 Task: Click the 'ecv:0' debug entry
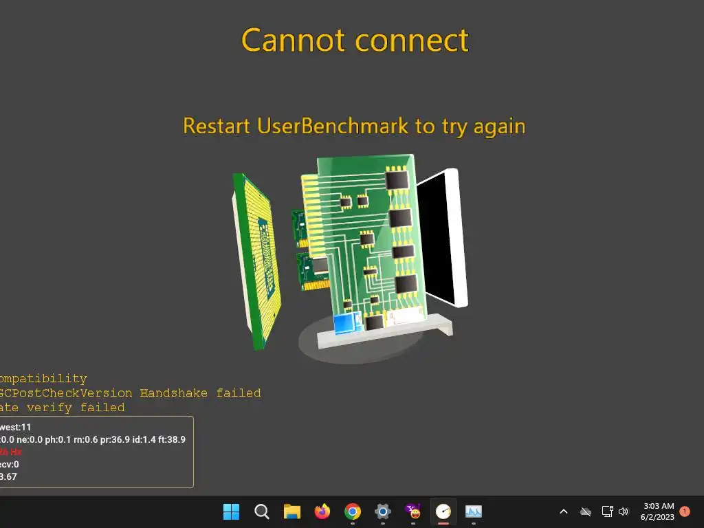click(x=10, y=464)
